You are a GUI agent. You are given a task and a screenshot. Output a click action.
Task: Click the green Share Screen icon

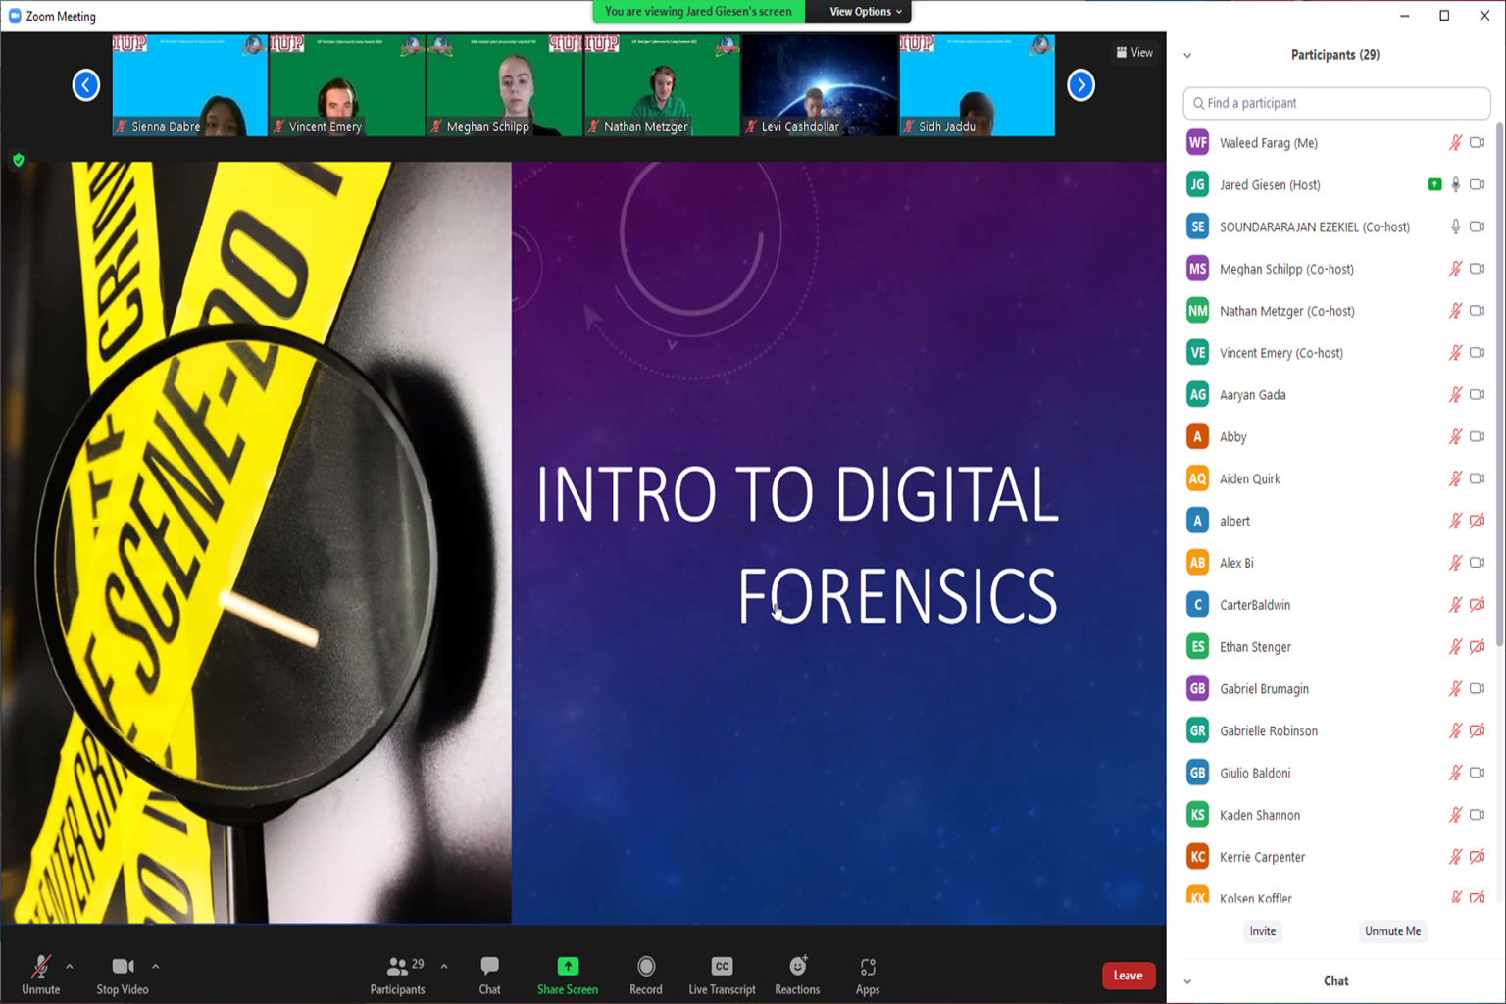pyautogui.click(x=568, y=967)
